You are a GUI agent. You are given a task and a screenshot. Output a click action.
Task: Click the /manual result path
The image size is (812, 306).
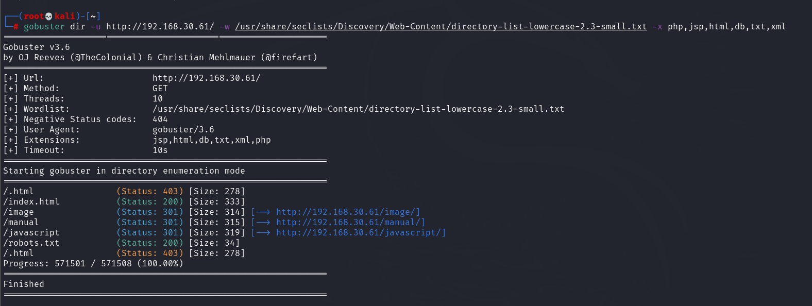coord(21,222)
